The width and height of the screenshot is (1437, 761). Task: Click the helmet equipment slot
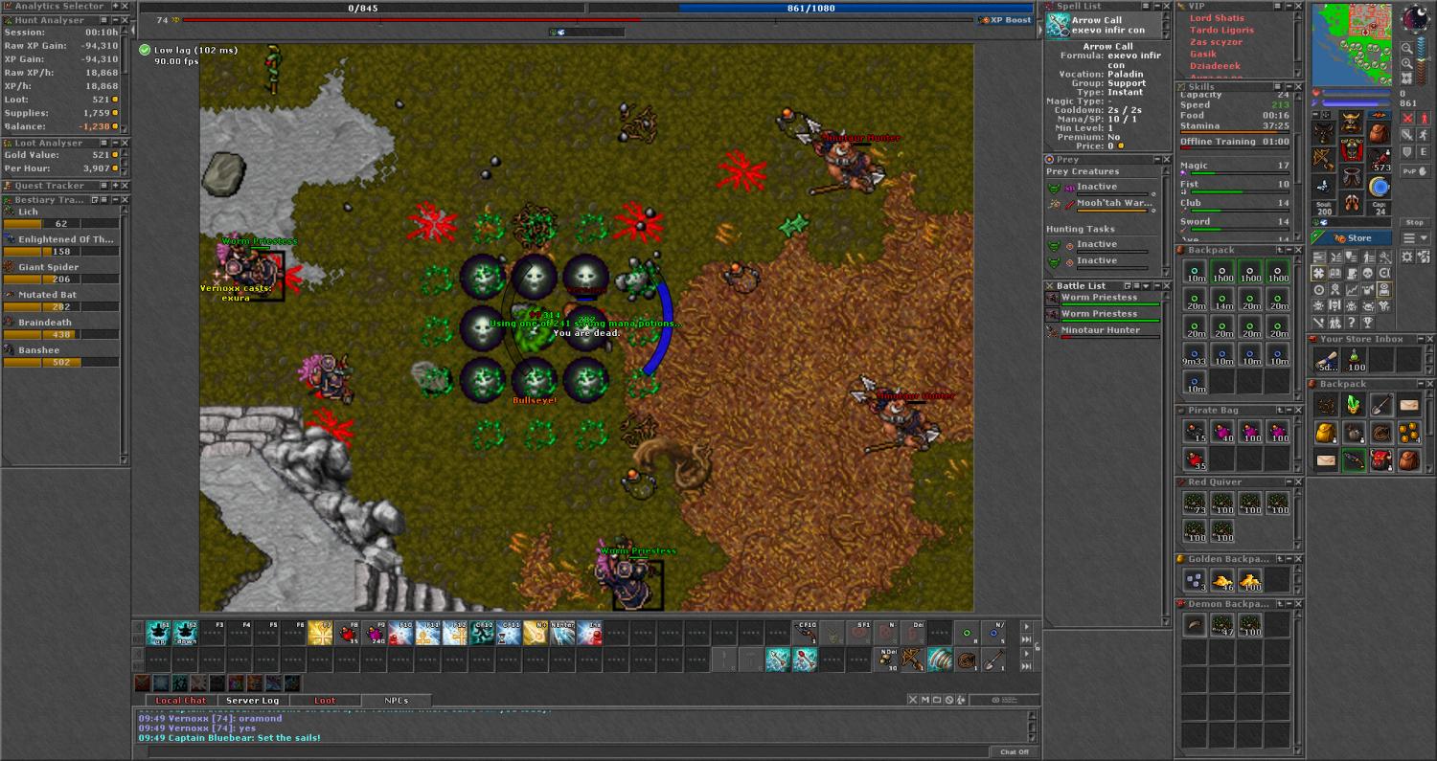pos(1352,123)
